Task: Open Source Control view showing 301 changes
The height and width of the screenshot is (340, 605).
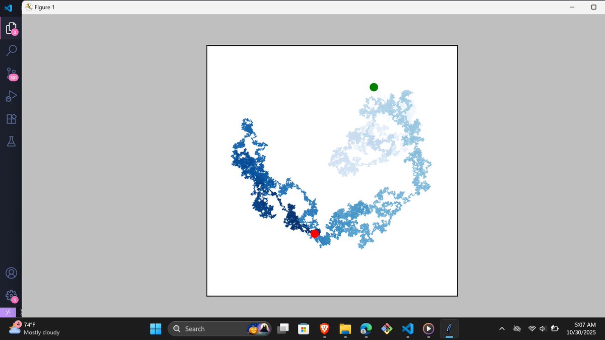Action: 11,73
